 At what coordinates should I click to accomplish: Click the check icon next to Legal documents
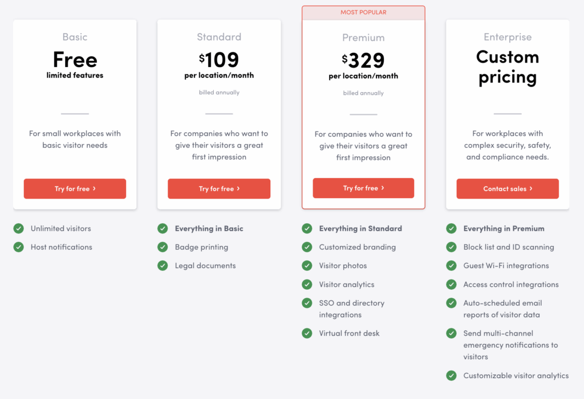[x=163, y=266]
